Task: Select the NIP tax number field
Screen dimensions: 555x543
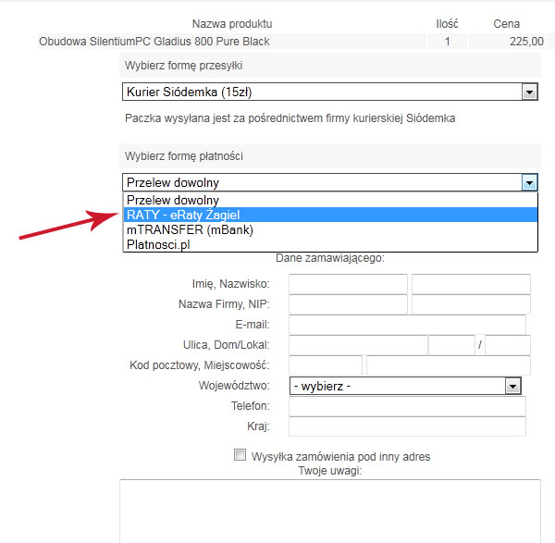Action: click(x=471, y=304)
